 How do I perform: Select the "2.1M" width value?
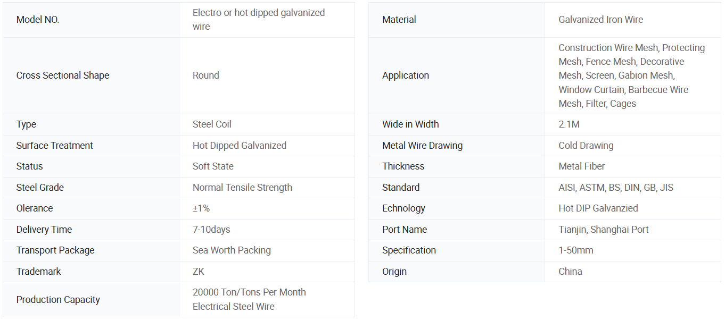pos(569,124)
